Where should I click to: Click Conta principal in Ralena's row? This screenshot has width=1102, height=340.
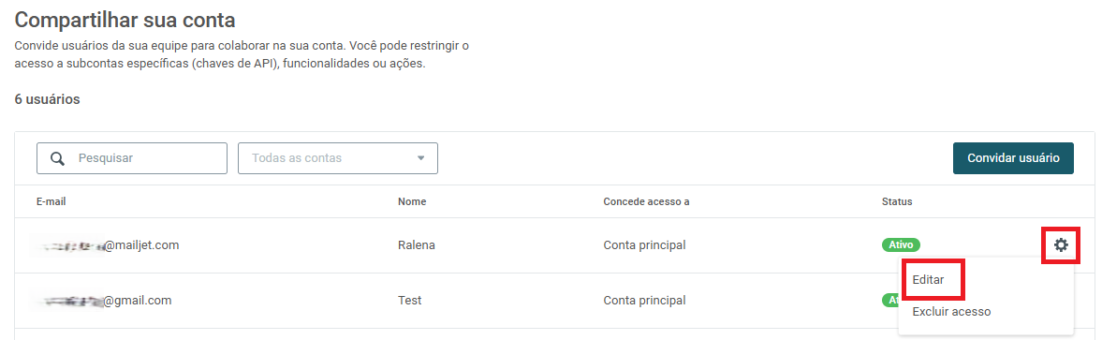coord(644,245)
